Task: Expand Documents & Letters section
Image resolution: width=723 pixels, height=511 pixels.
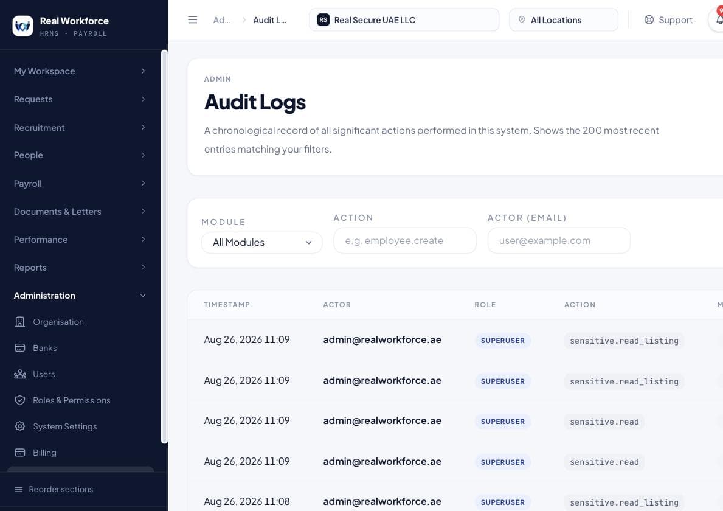Action: coord(80,212)
